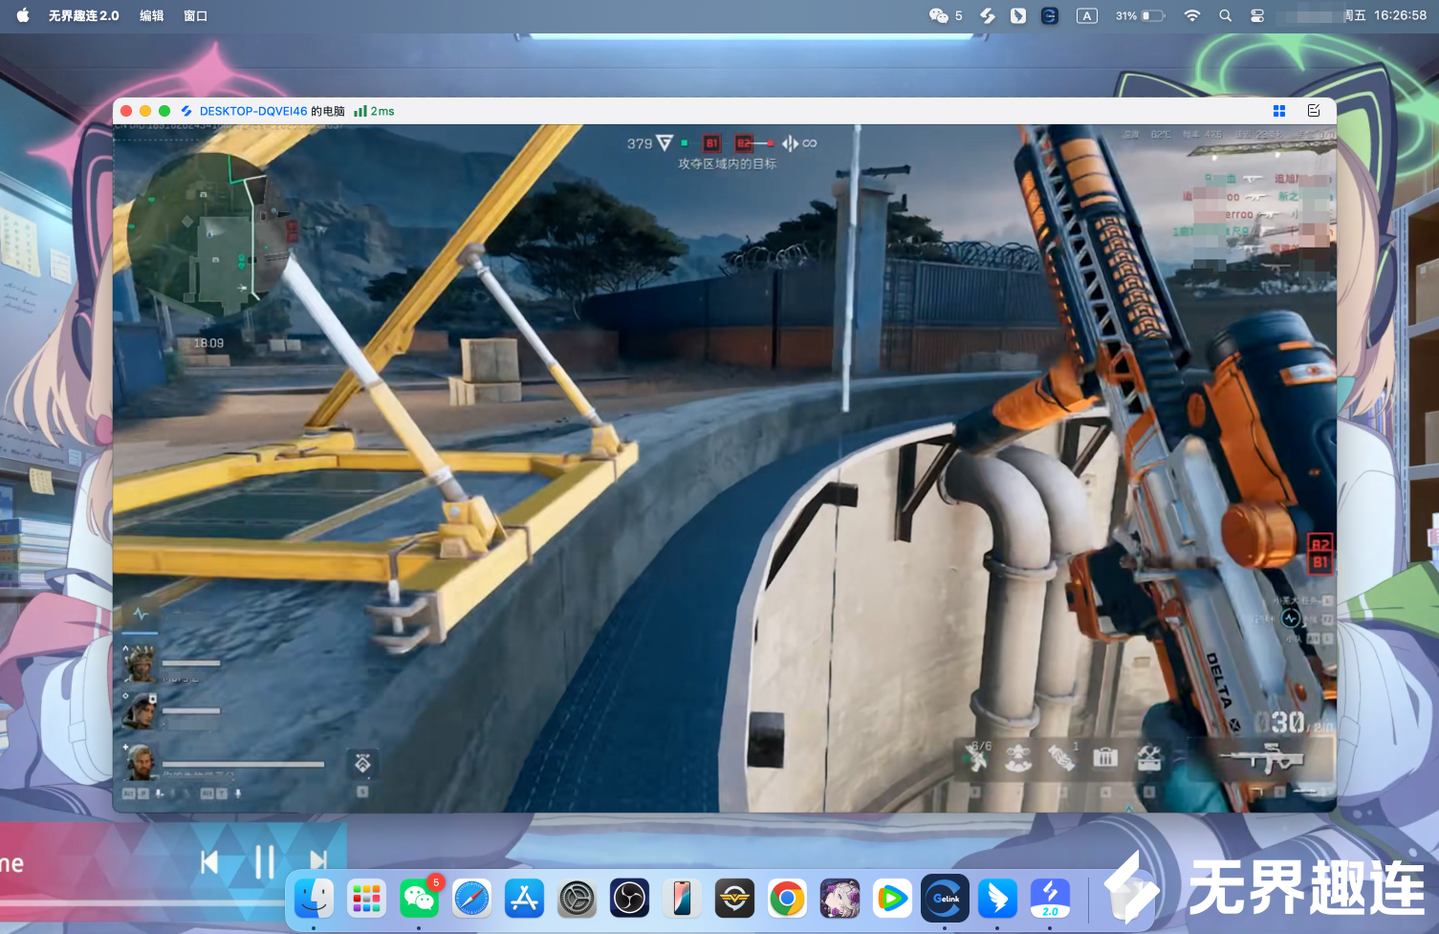Open WeChat with 5 unread badge in Dock
The image size is (1439, 934).
click(420, 899)
